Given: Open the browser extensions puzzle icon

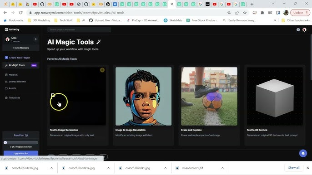Looking at the screenshot, I should [x=262, y=13].
